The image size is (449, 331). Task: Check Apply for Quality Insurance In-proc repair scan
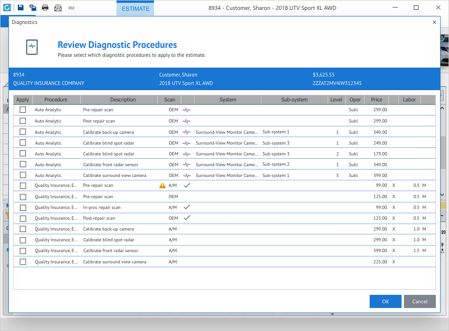click(x=23, y=208)
